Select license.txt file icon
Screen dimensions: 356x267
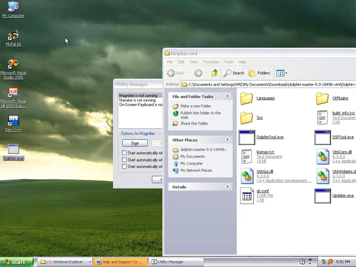[x=246, y=156]
